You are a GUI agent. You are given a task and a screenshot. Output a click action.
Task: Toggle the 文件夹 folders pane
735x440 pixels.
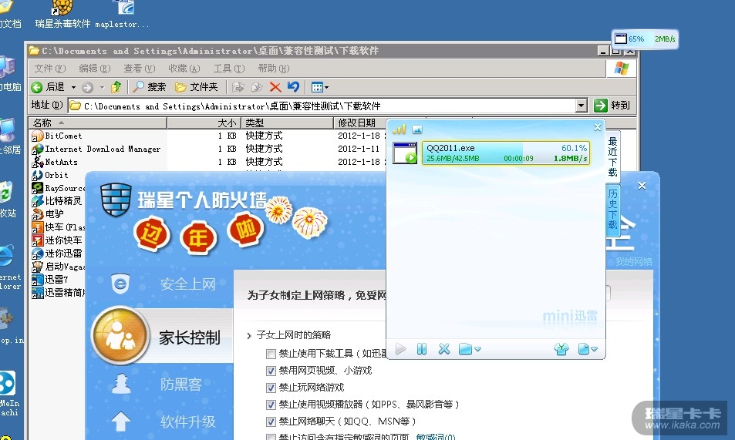[197, 87]
